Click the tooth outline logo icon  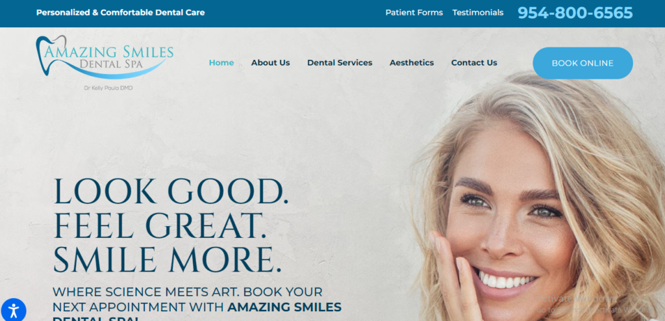click(x=51, y=55)
